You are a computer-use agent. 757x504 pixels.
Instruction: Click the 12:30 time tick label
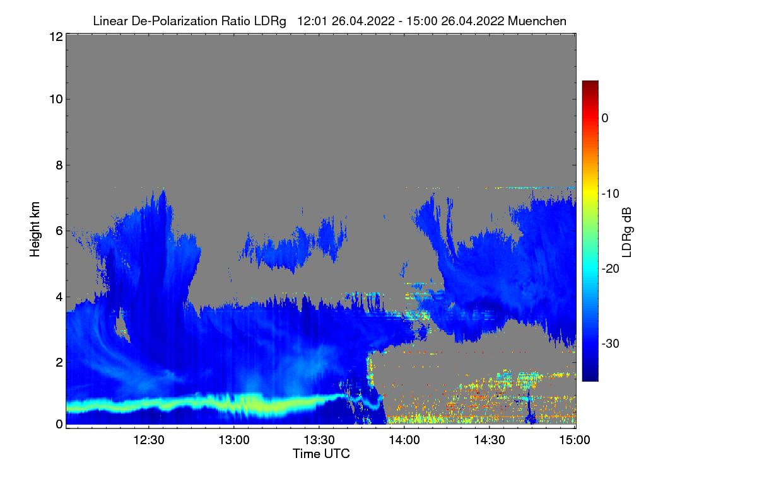[x=150, y=440]
